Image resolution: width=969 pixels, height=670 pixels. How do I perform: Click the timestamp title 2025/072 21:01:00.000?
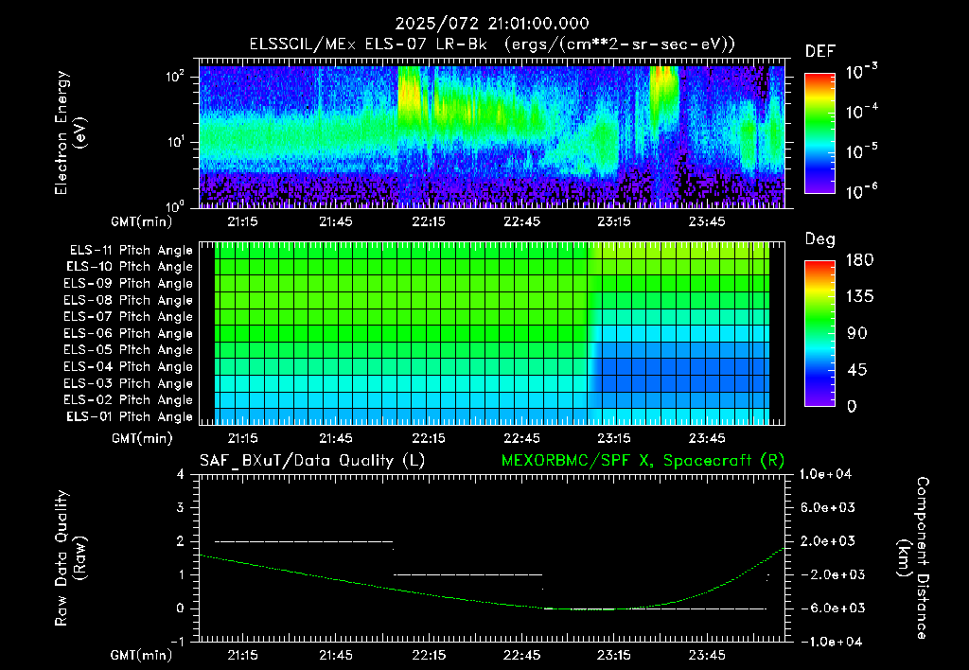(492, 24)
